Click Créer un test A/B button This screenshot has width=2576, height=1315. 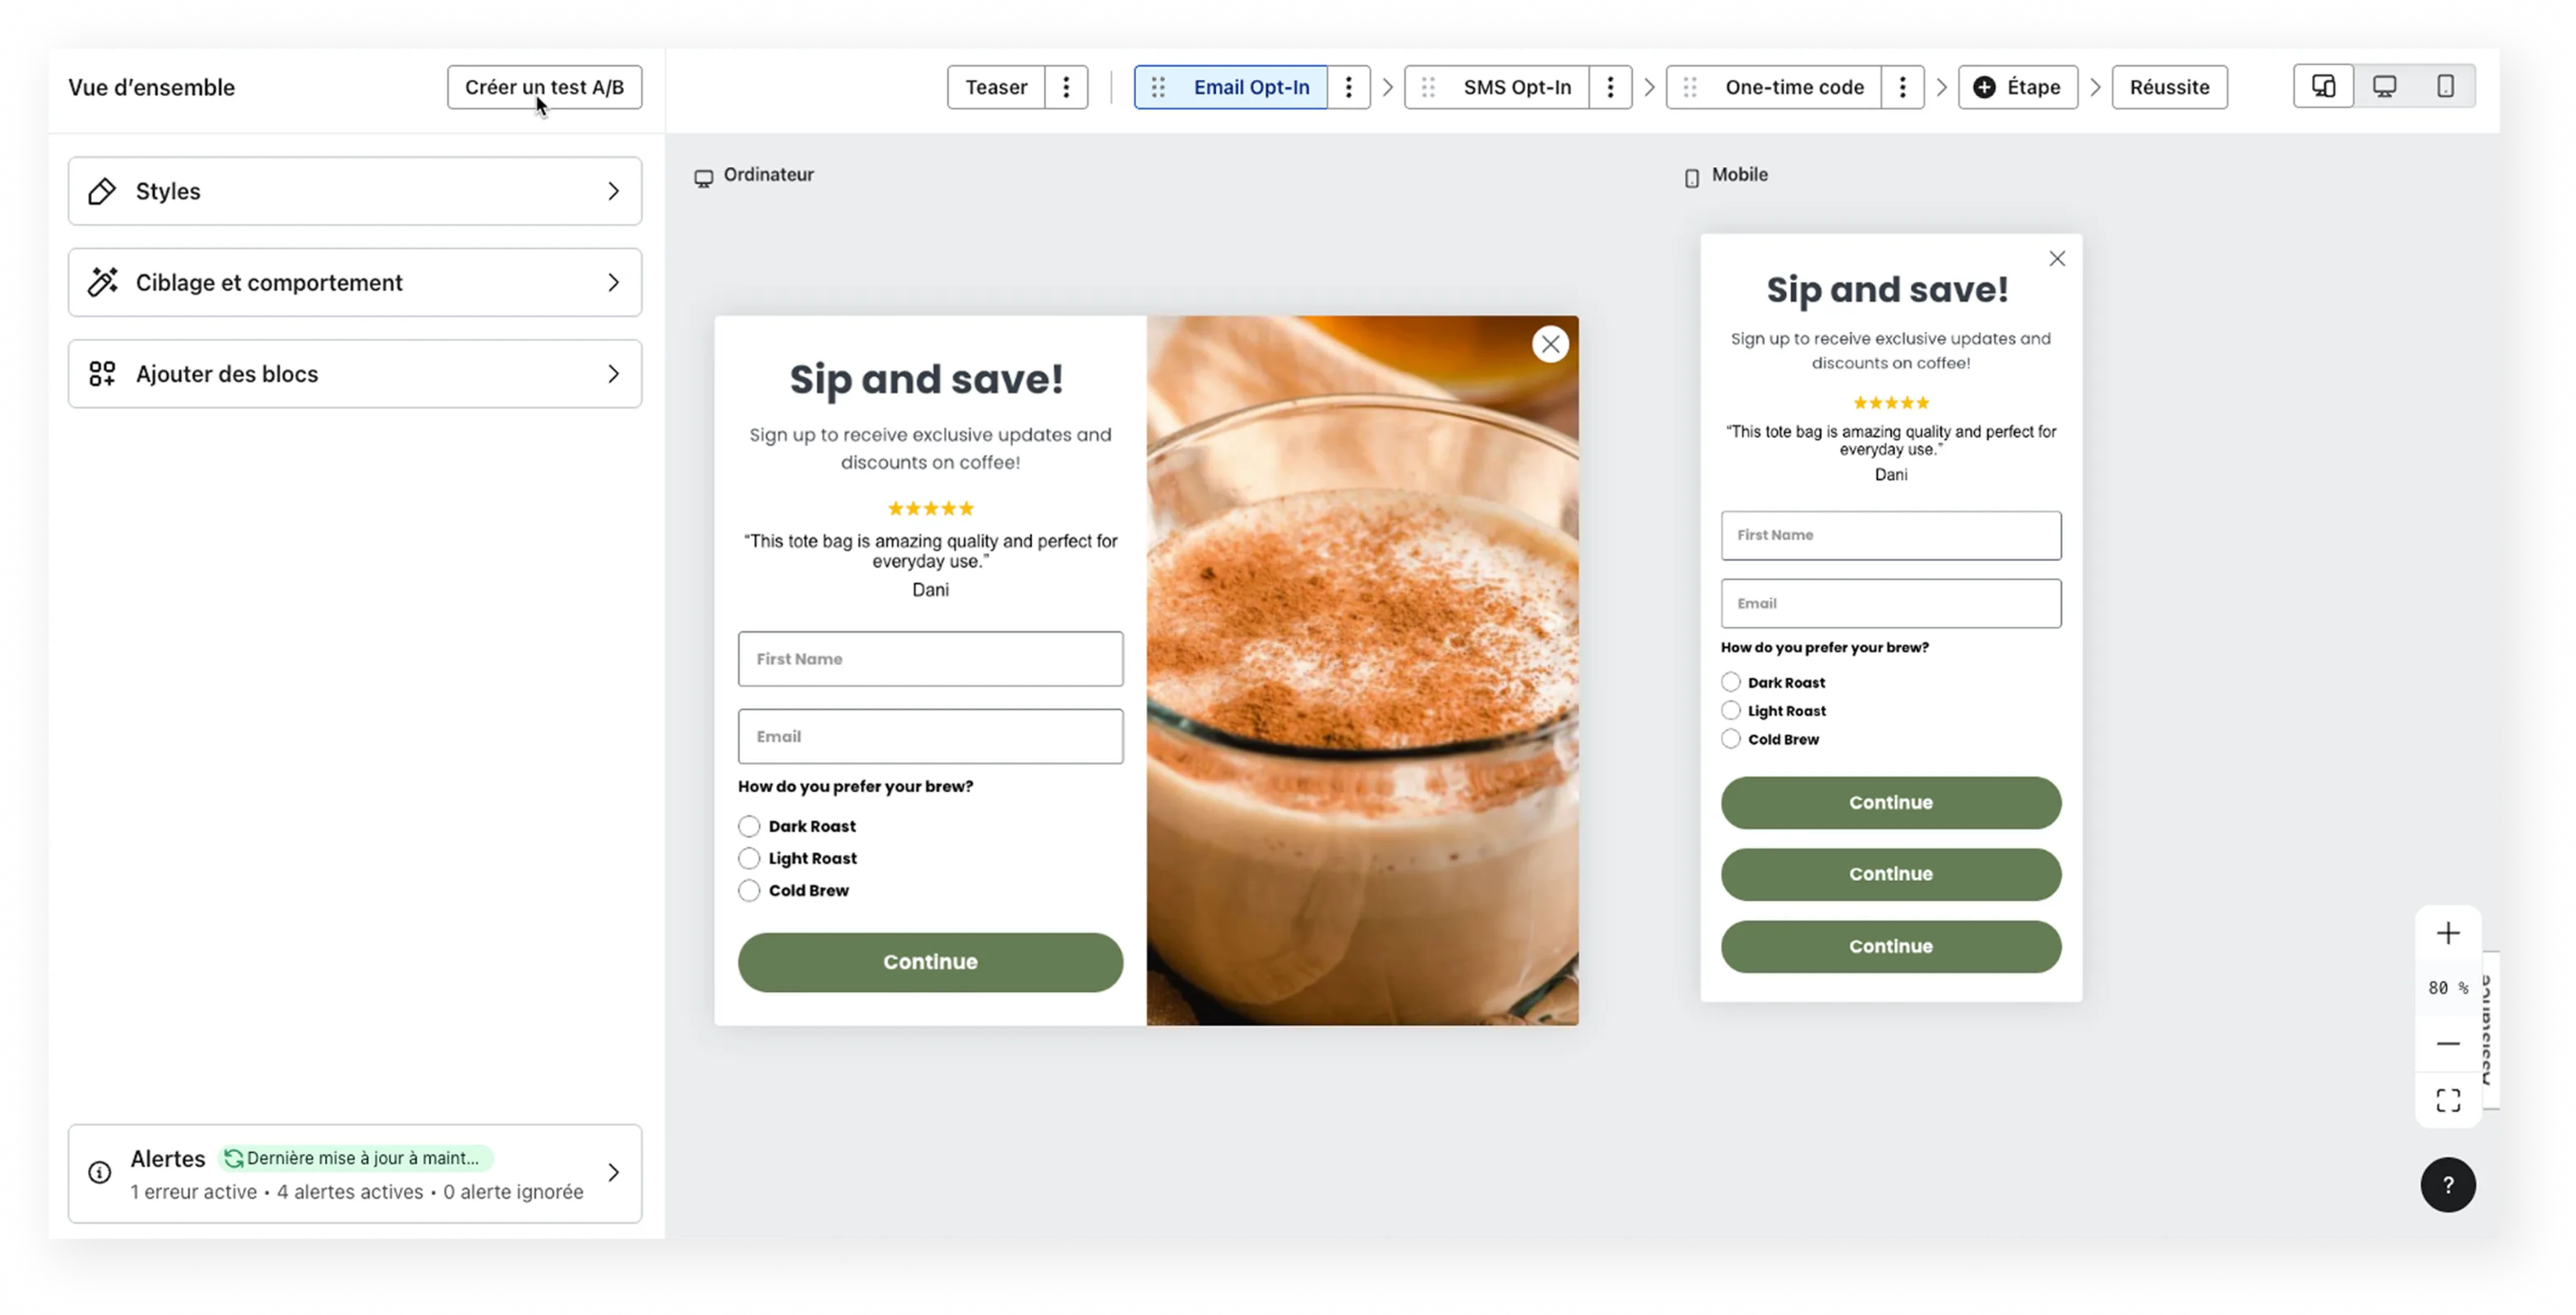click(x=544, y=87)
